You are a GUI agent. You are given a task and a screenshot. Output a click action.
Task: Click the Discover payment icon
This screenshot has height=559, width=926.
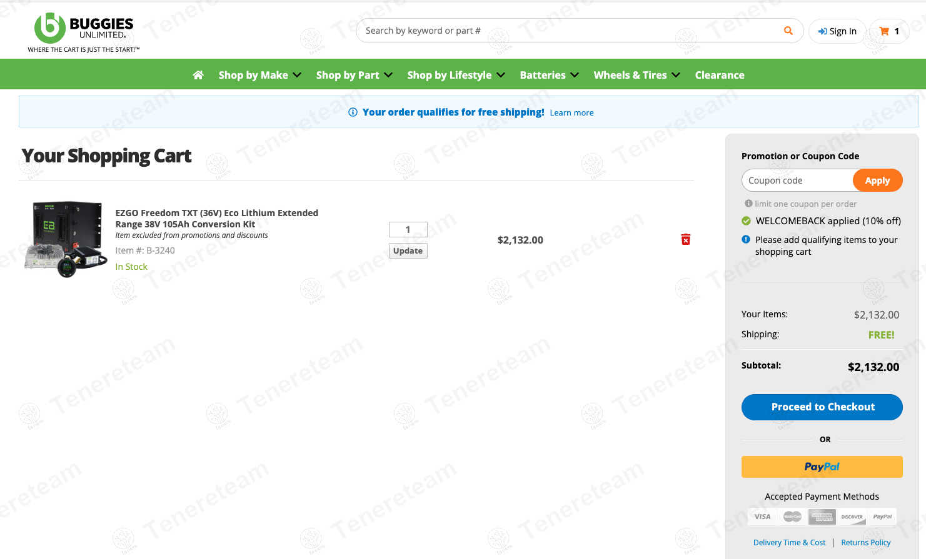852,517
